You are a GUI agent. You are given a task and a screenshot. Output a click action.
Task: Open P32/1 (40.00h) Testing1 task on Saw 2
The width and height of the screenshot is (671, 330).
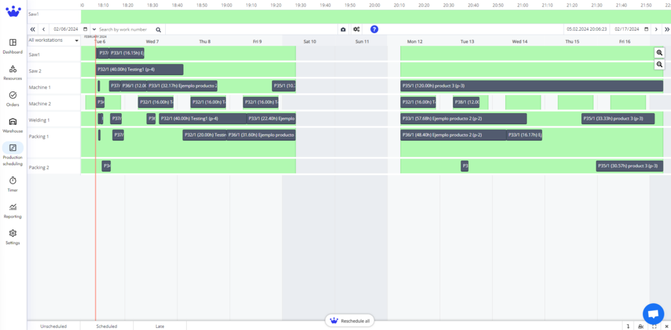[140, 69]
